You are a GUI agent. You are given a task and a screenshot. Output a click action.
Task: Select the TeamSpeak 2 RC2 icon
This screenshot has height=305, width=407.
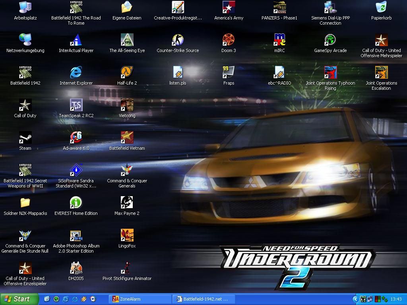click(76, 105)
